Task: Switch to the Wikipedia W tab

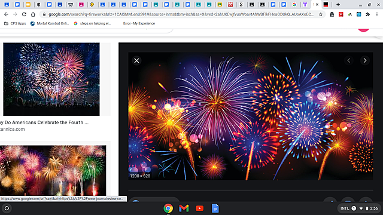Action: [x=71, y=5]
